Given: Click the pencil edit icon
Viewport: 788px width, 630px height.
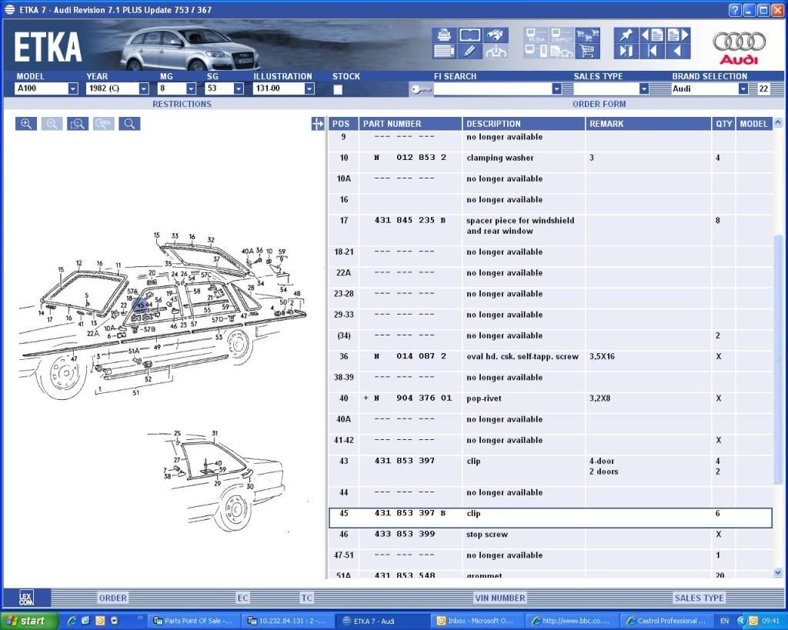Looking at the screenshot, I should (x=469, y=52).
